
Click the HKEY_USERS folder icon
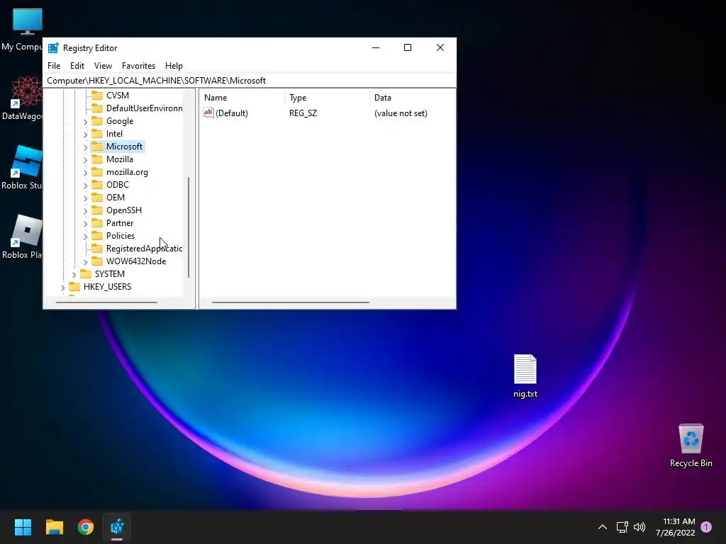click(74, 287)
